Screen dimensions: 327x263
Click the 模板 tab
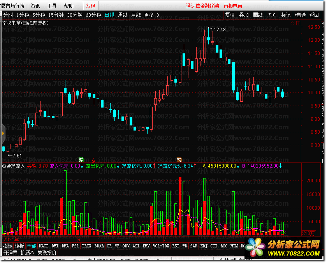(x=19, y=246)
